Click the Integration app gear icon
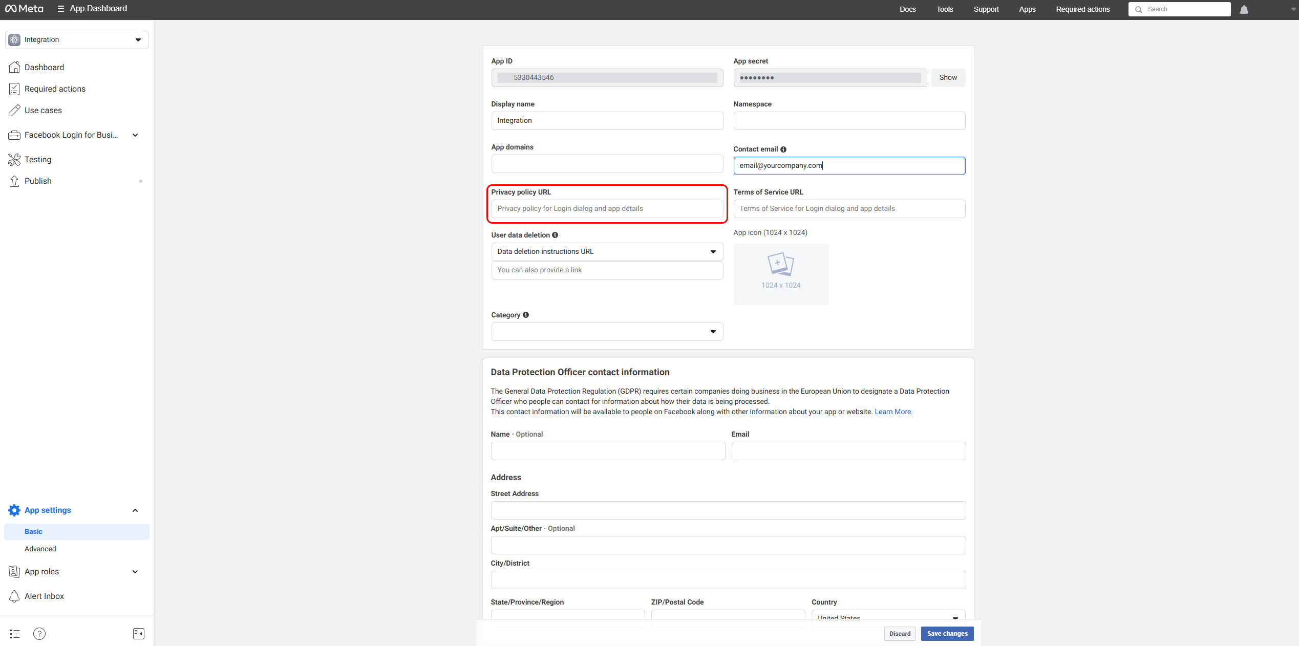Image resolution: width=1299 pixels, height=646 pixels. (x=14, y=40)
